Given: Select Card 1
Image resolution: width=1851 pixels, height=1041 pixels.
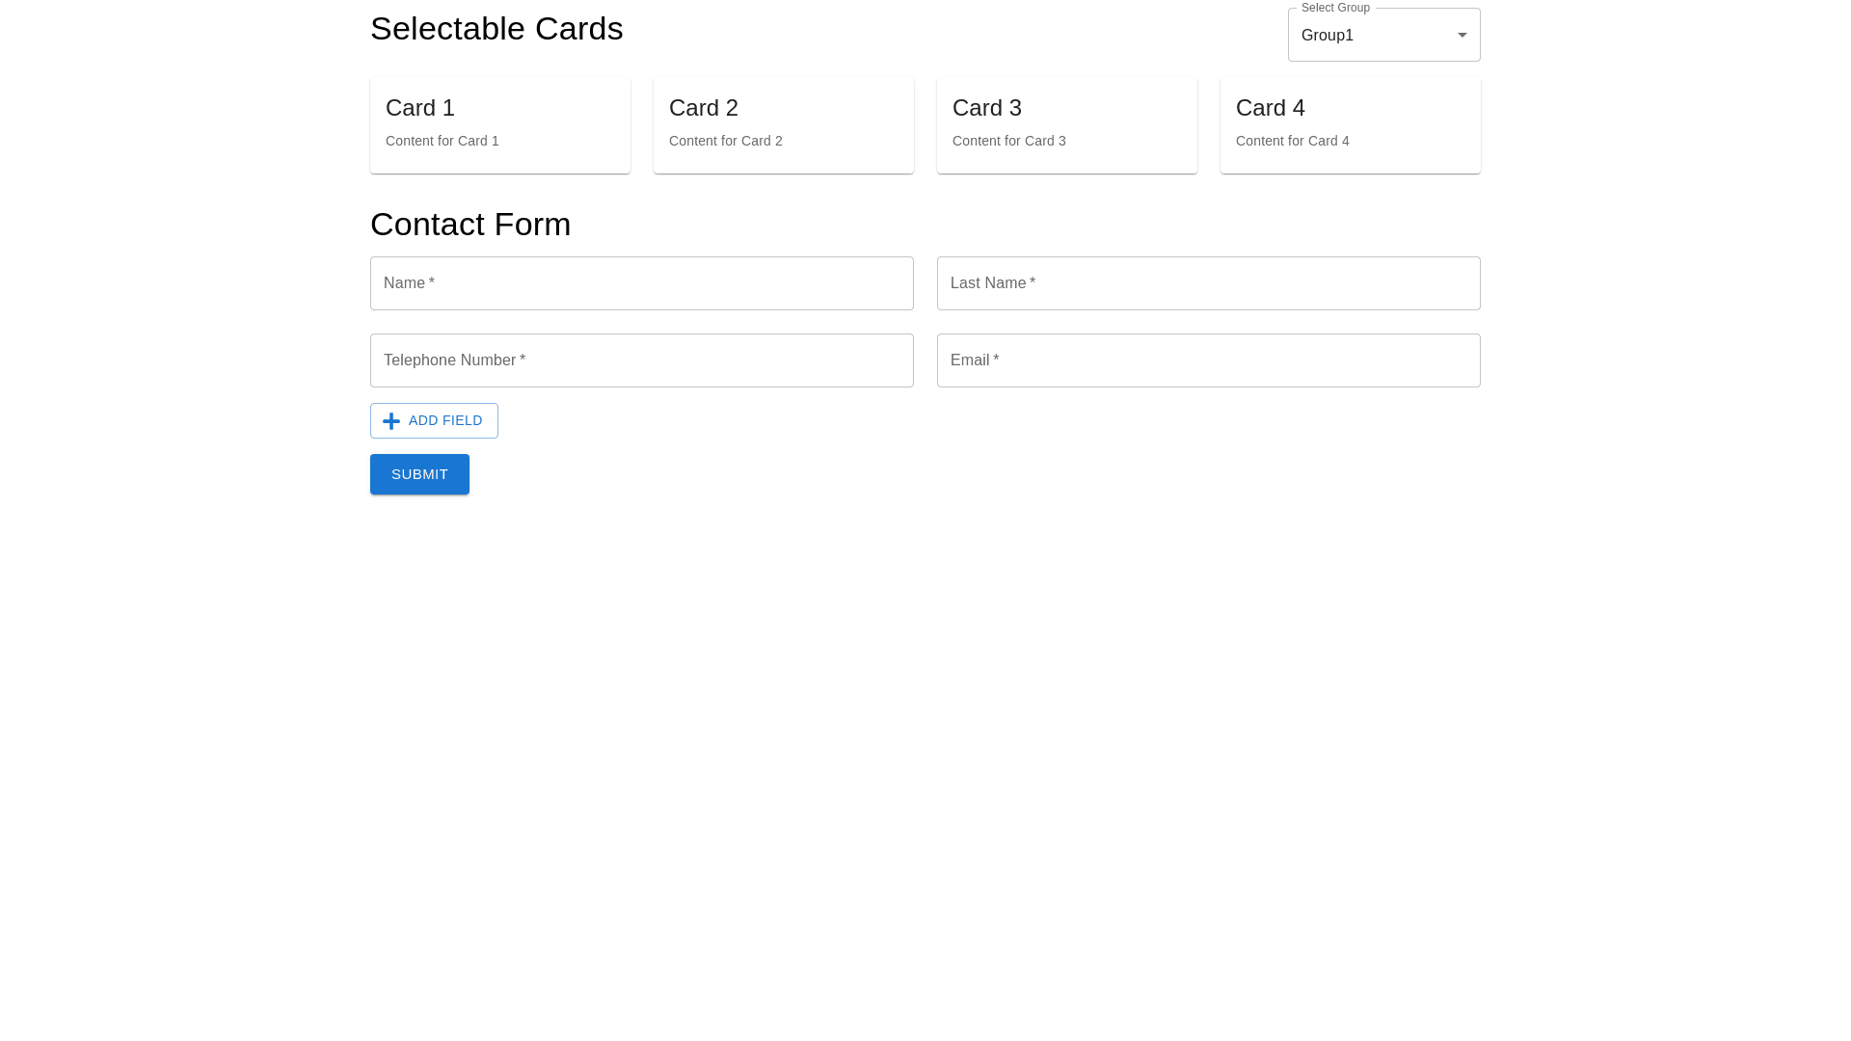Looking at the screenshot, I should 499,125.
